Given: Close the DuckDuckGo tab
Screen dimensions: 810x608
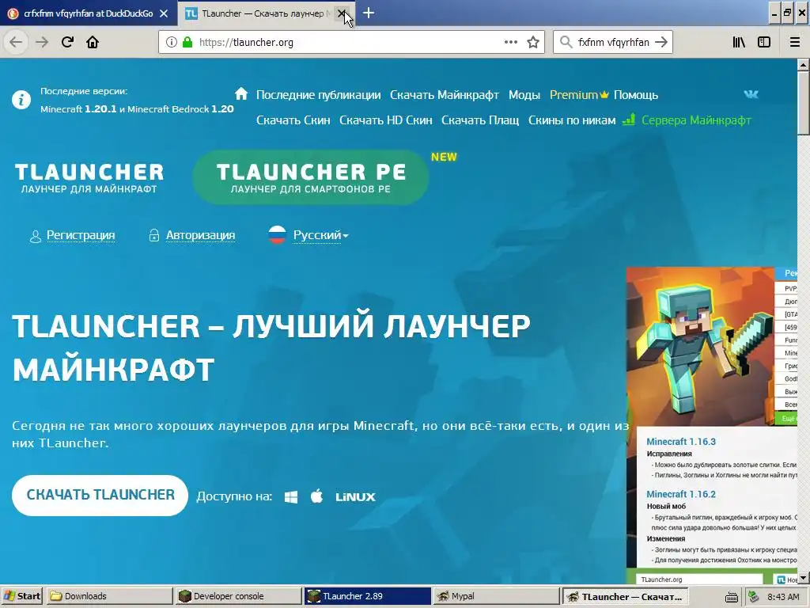Looking at the screenshot, I should pyautogui.click(x=164, y=13).
